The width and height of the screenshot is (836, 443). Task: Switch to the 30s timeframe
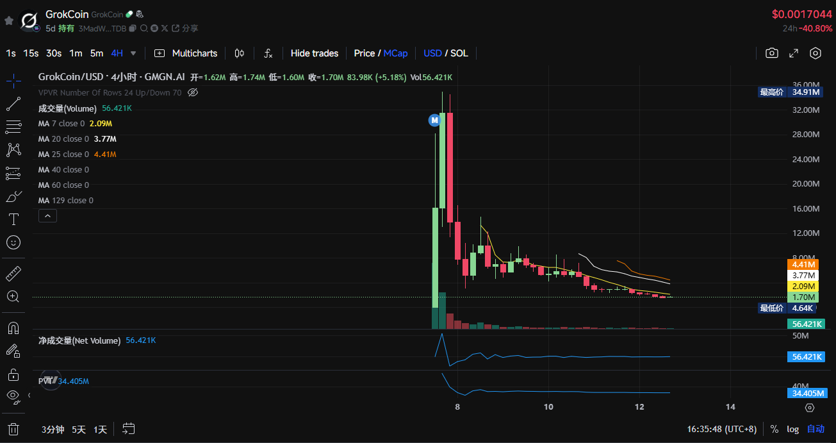point(54,53)
